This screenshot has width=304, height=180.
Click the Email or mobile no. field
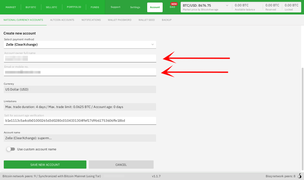click(x=80, y=72)
